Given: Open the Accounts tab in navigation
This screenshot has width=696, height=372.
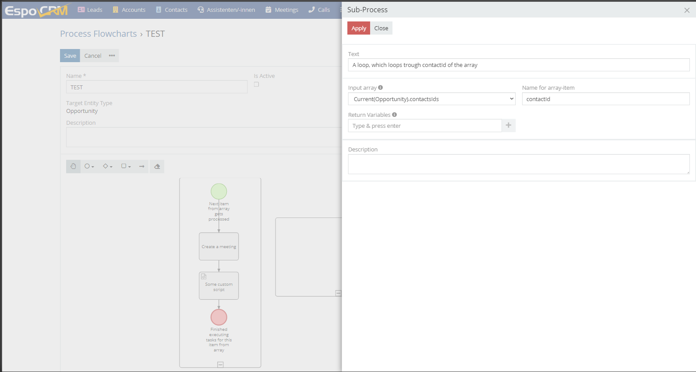Looking at the screenshot, I should 129,10.
